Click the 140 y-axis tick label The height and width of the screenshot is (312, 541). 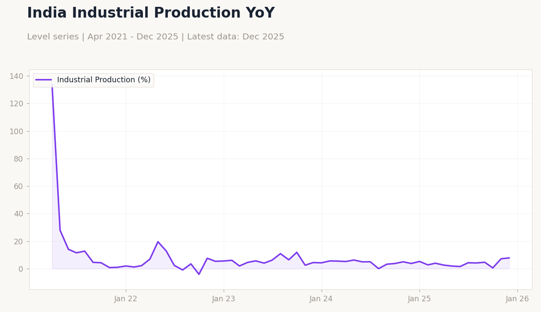[x=16, y=76]
